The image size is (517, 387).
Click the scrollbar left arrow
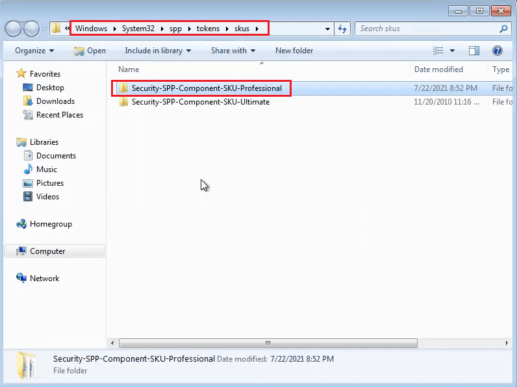pos(112,343)
